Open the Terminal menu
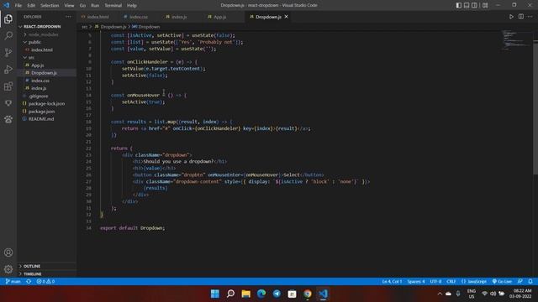The height and width of the screenshot is (302, 538). pos(113,6)
